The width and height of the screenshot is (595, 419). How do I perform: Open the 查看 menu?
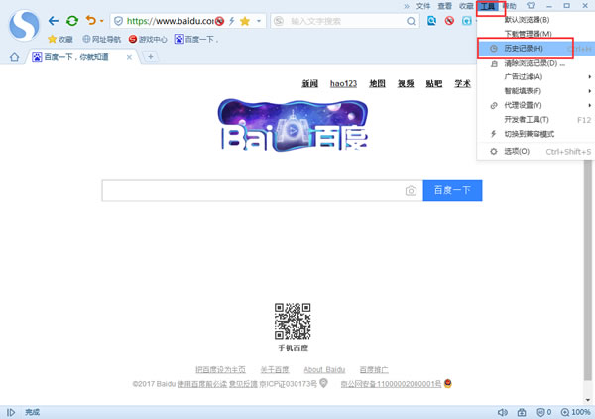click(x=444, y=6)
